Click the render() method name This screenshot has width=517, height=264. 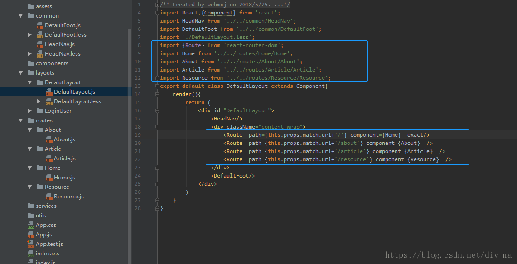pyautogui.click(x=182, y=94)
